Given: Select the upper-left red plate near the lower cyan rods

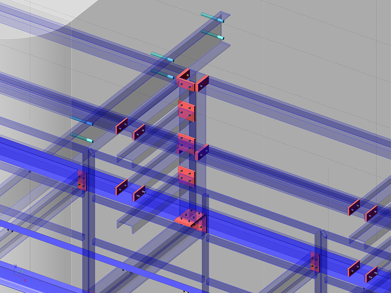Looking at the screenshot, I should click(121, 126).
